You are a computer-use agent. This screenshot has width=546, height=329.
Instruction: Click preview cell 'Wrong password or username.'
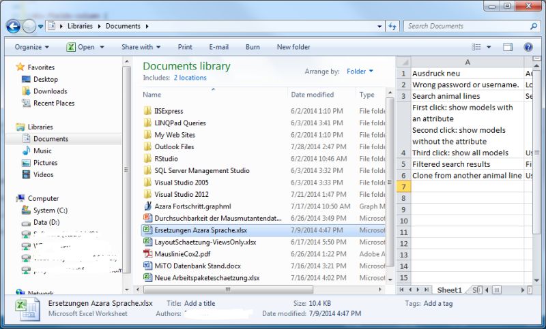[x=468, y=84]
